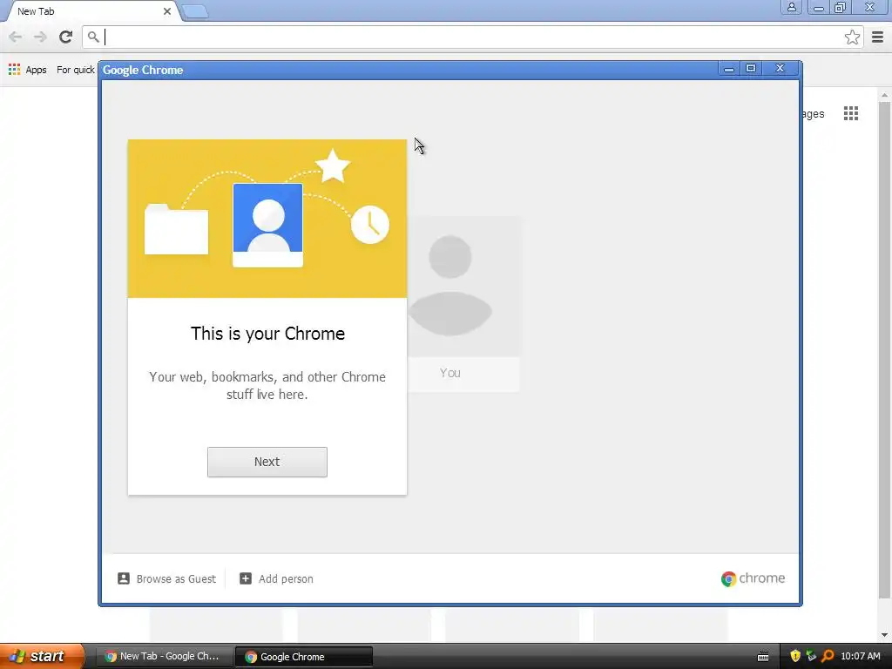Click the 10:07 AM clock

click(860, 656)
